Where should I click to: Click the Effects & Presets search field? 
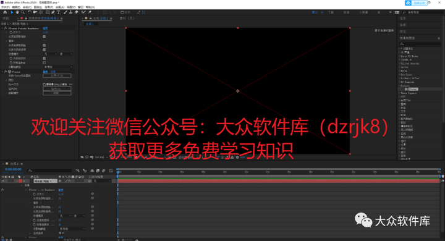click(420, 44)
